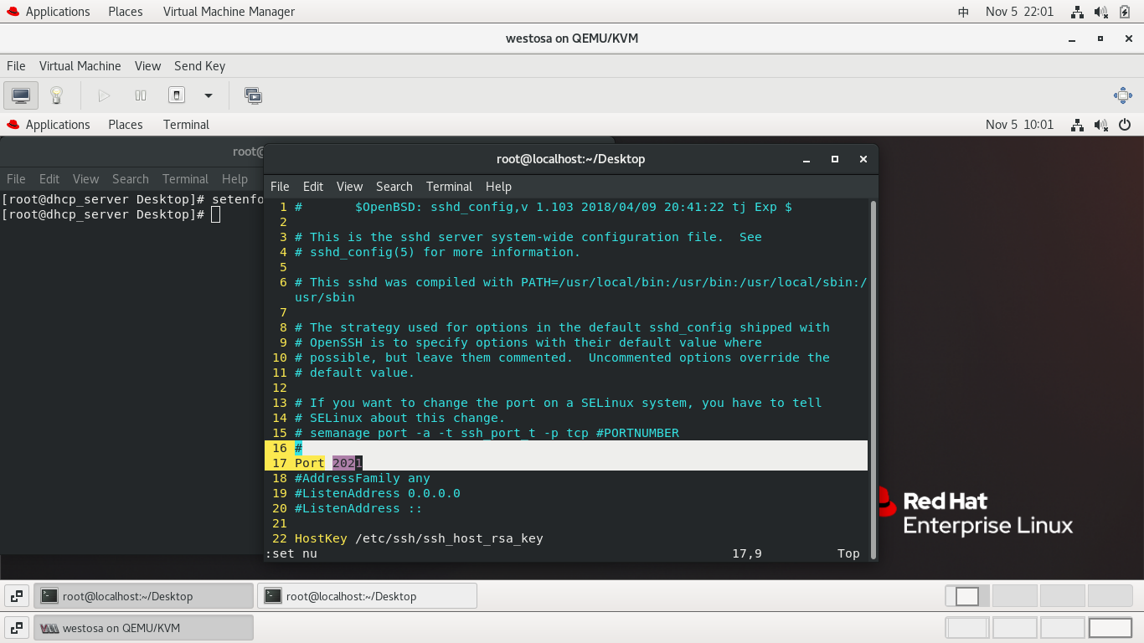Viewport: 1144px width, 643px height.
Task: Click the '#AddressFamily any' line
Action: pos(362,478)
